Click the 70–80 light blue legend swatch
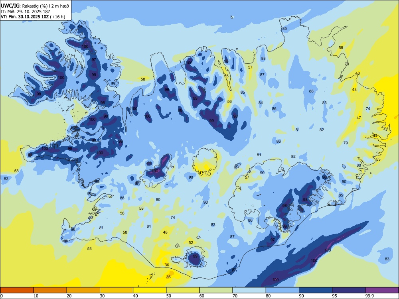This screenshot has width=399, height=299. coord(249,290)
